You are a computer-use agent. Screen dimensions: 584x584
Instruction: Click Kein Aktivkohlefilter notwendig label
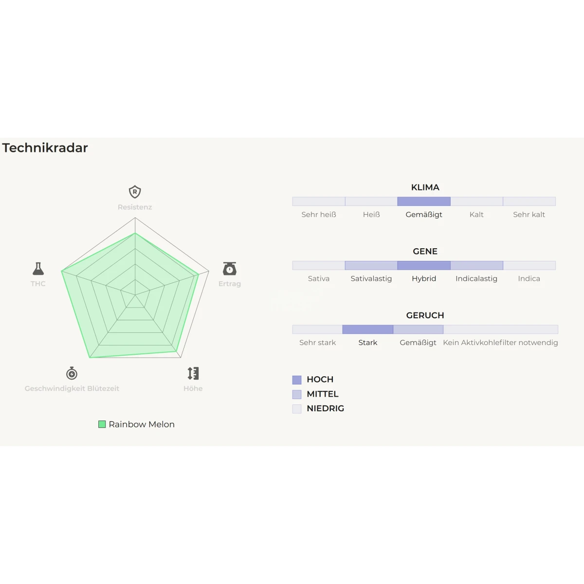pyautogui.click(x=500, y=343)
